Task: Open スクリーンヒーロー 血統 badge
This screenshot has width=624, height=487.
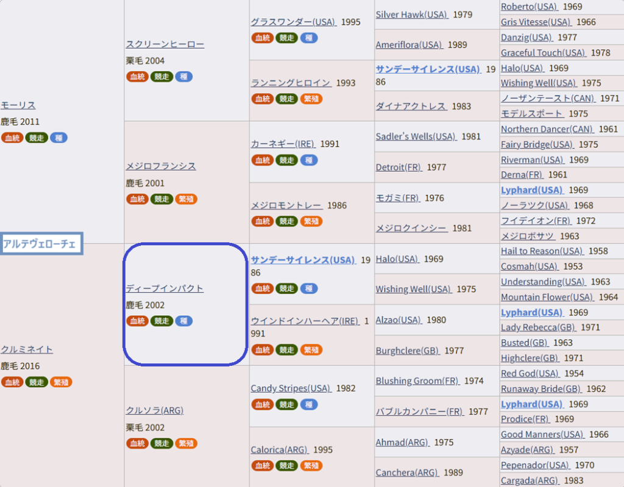Action: pos(137,76)
